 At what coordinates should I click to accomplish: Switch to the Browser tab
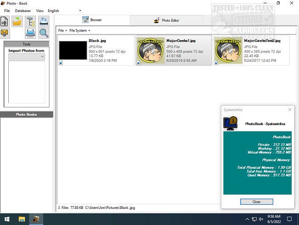[x=92, y=20]
